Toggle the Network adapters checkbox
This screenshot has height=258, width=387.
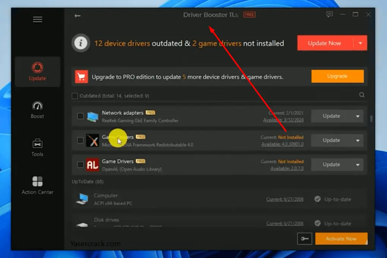80,116
